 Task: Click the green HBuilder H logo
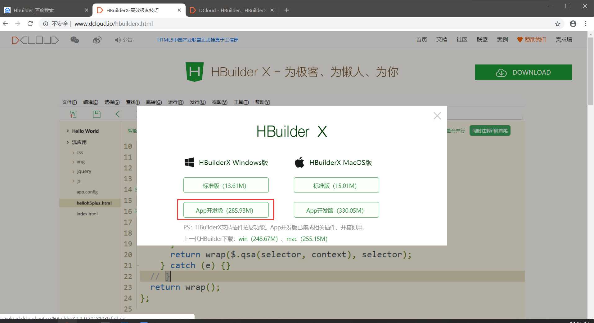tap(195, 72)
